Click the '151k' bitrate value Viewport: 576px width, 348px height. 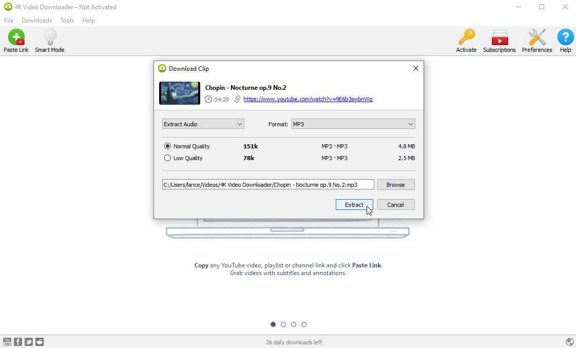pyautogui.click(x=251, y=146)
